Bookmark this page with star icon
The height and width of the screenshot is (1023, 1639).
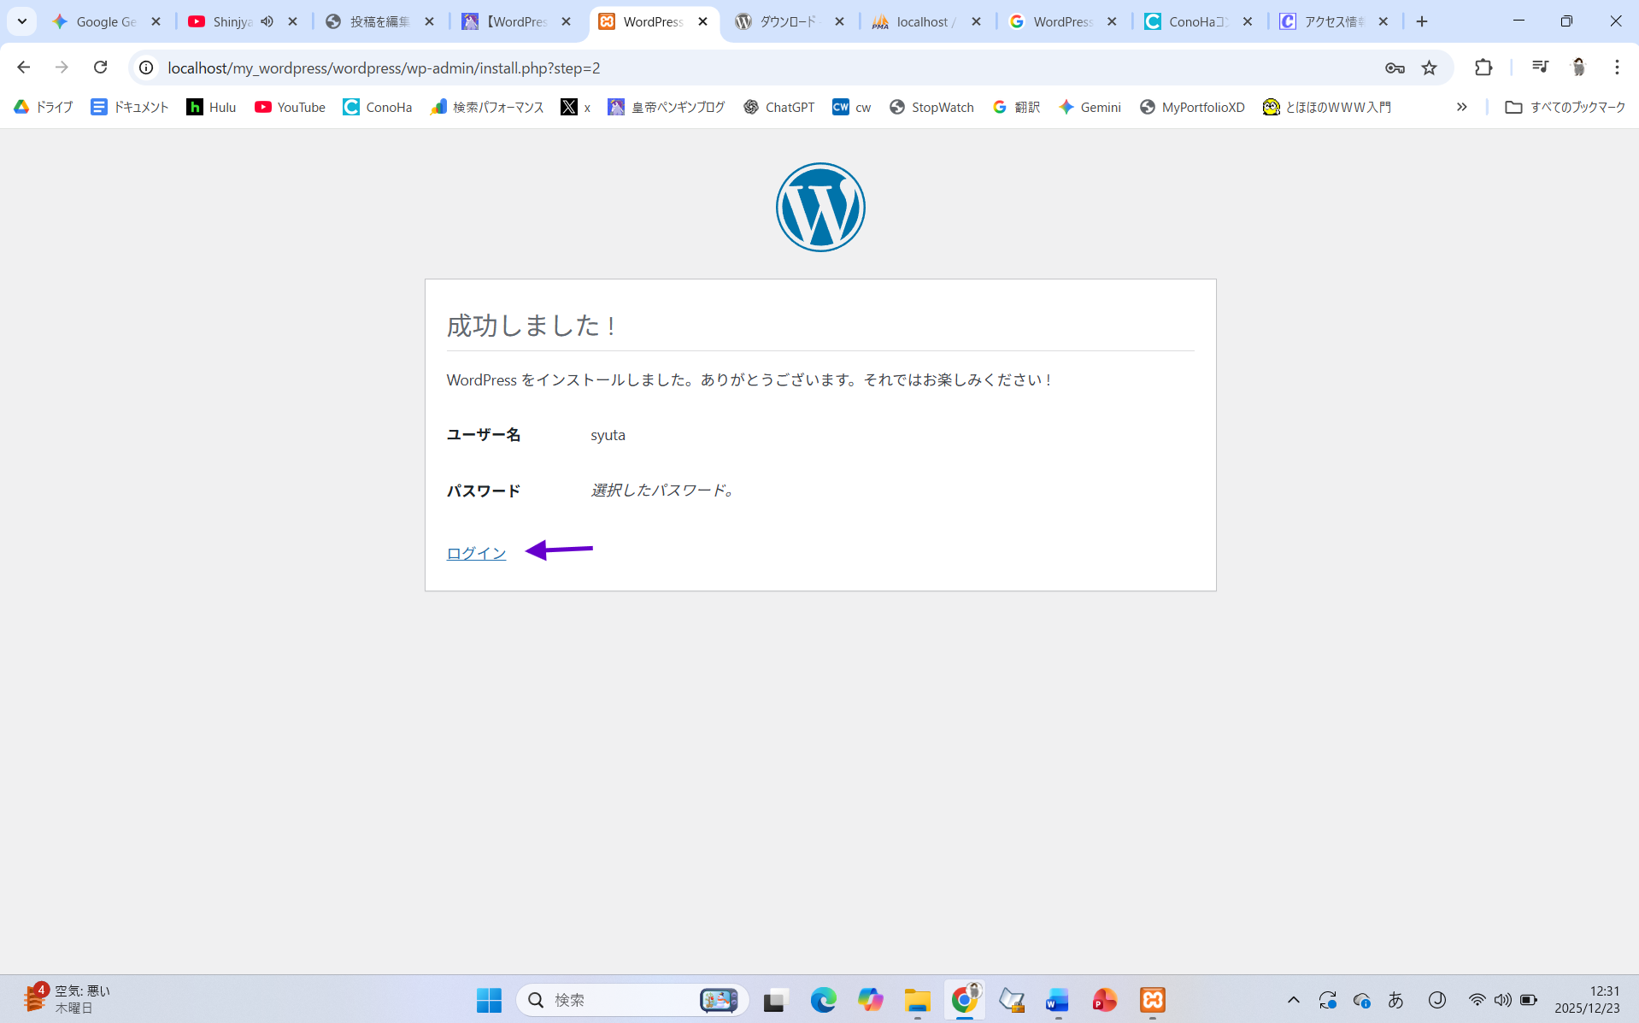[x=1429, y=68]
